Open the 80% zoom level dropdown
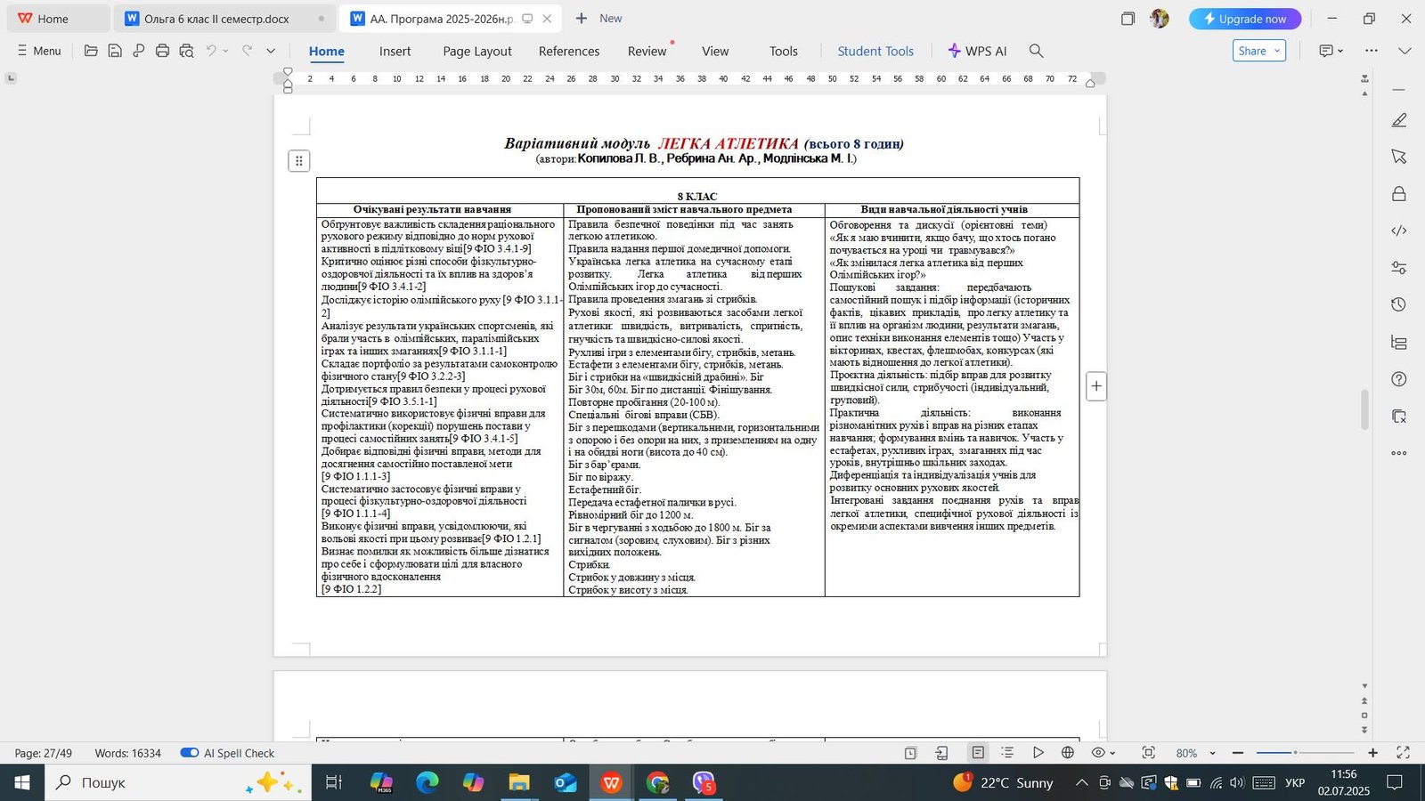The image size is (1425, 801). coord(1195,753)
